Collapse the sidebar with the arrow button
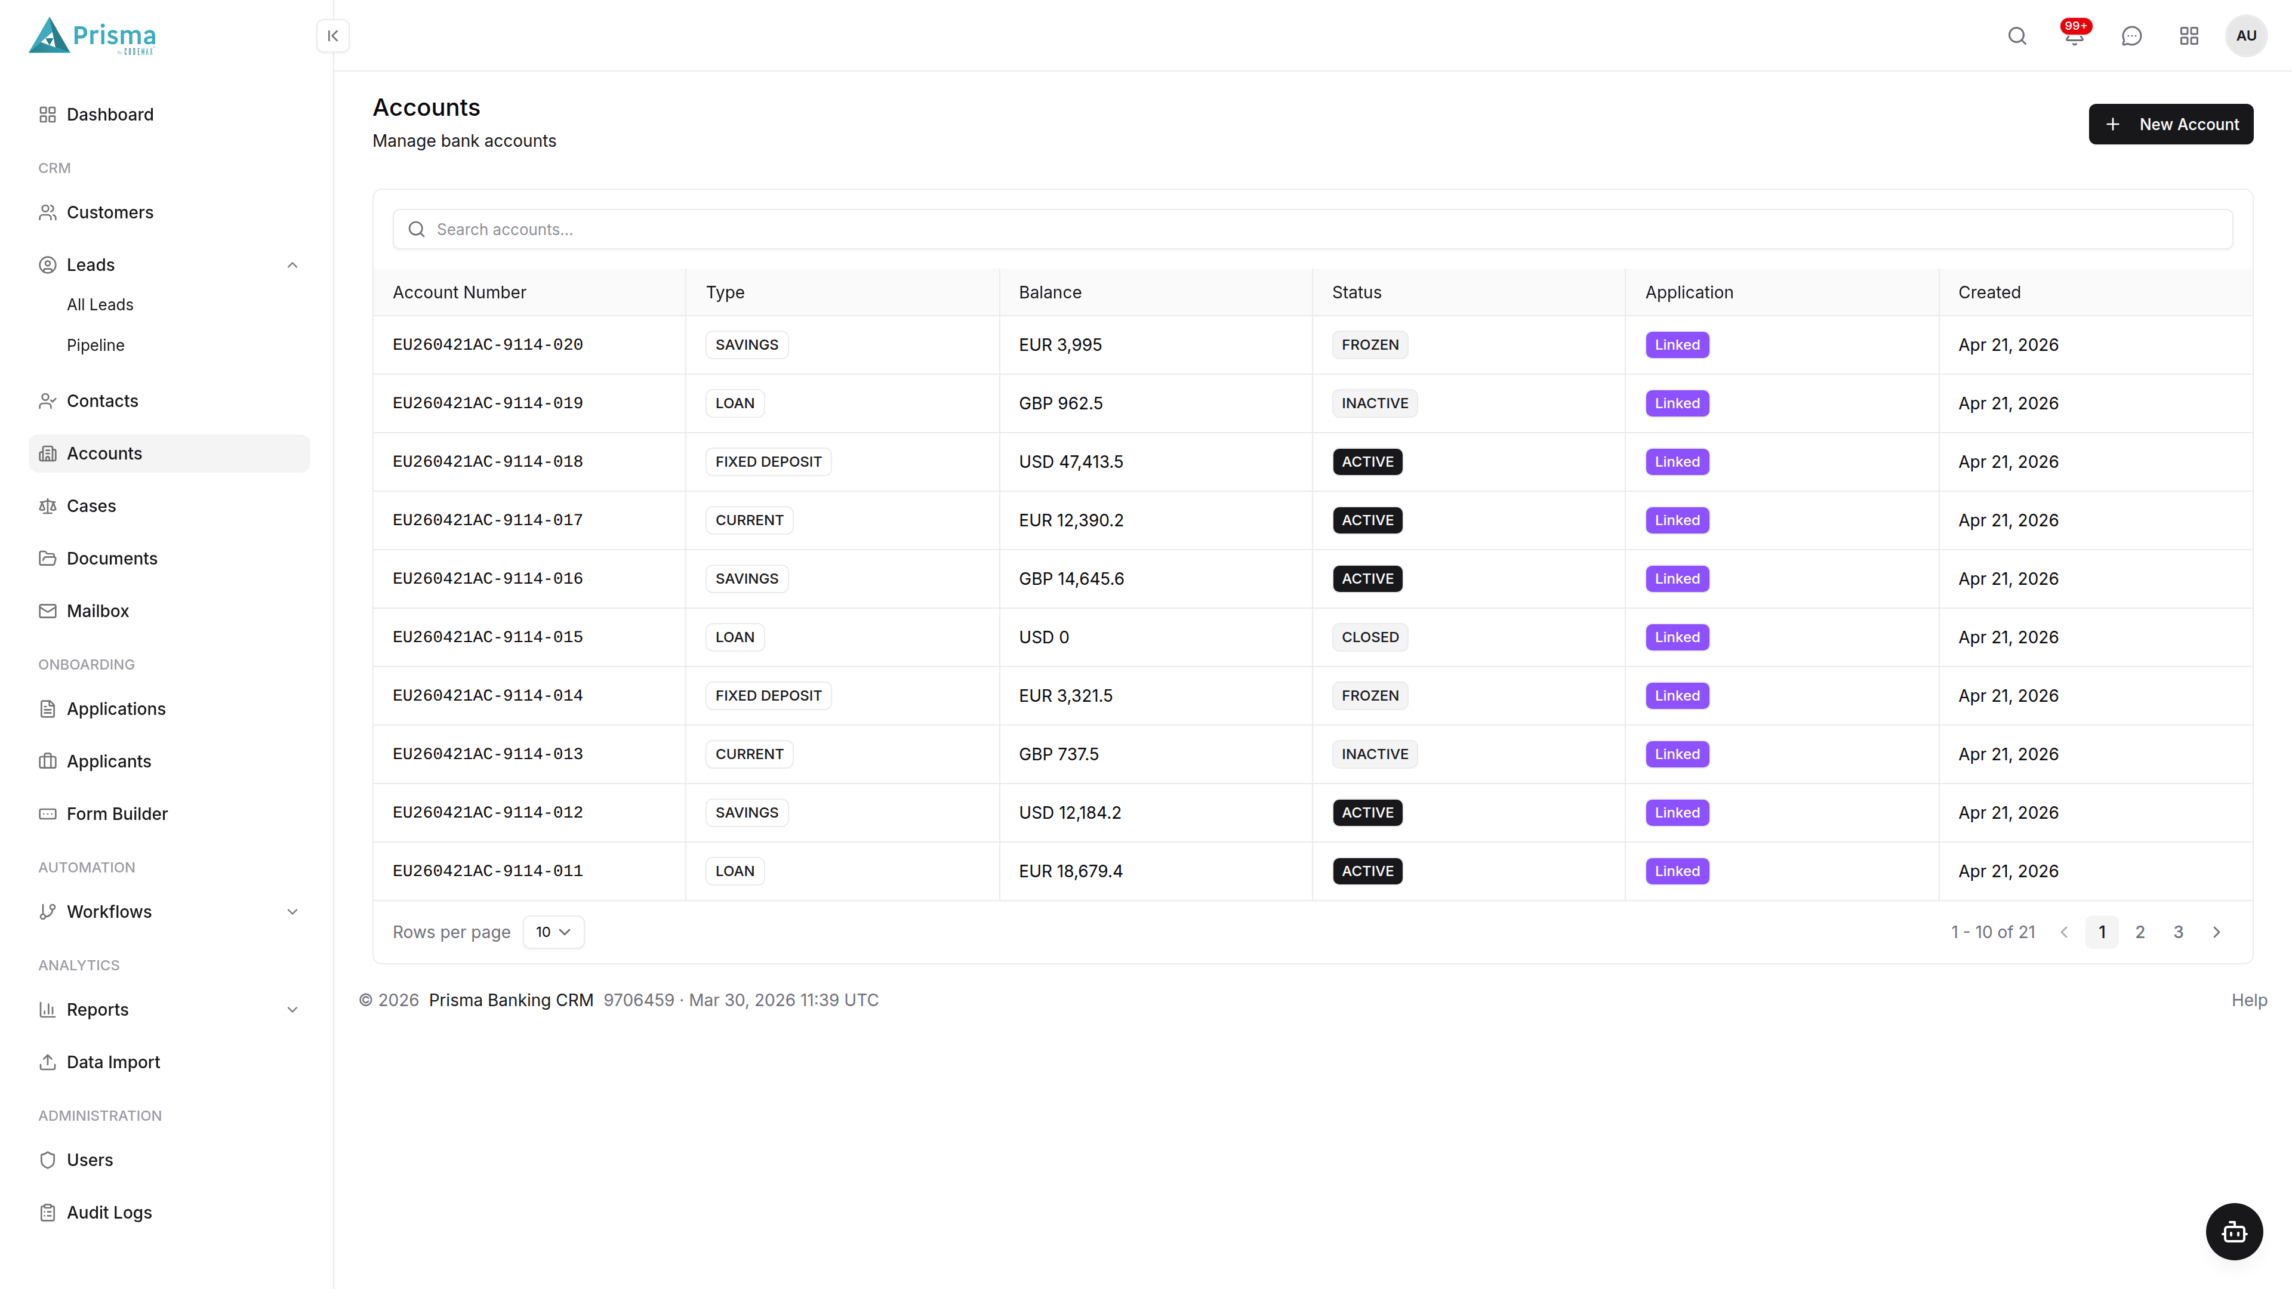Image resolution: width=2292 pixels, height=1289 pixels. [333, 36]
